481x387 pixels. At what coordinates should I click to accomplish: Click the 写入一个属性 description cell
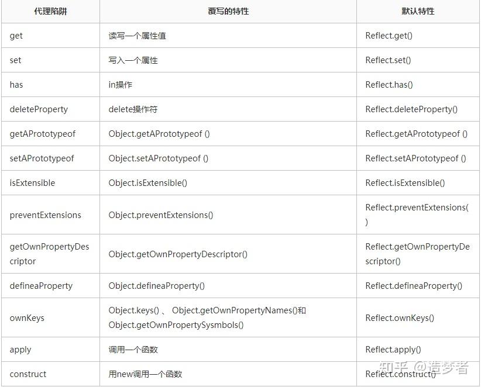point(133,60)
